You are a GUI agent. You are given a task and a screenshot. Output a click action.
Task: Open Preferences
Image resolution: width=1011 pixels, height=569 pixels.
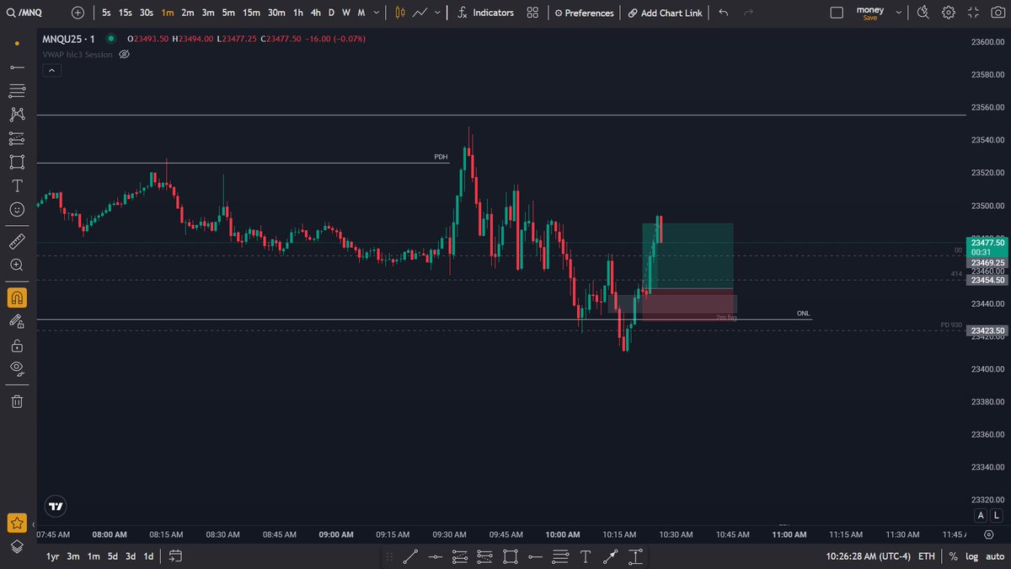coord(584,13)
